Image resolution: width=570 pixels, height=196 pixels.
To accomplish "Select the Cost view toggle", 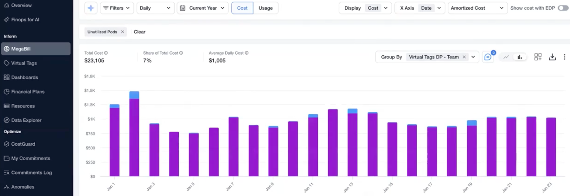I will (x=242, y=8).
